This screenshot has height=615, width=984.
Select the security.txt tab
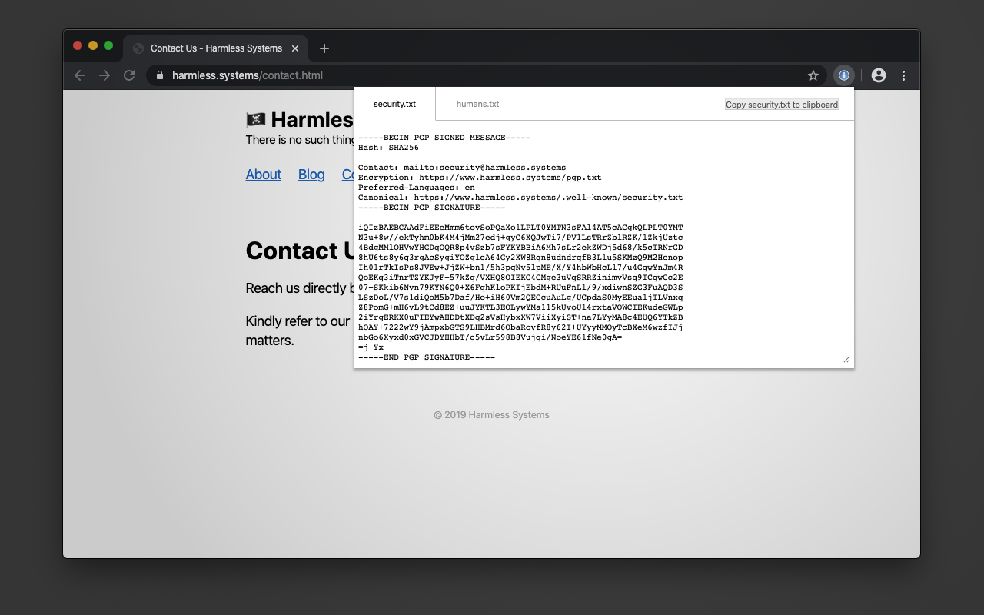pos(394,104)
